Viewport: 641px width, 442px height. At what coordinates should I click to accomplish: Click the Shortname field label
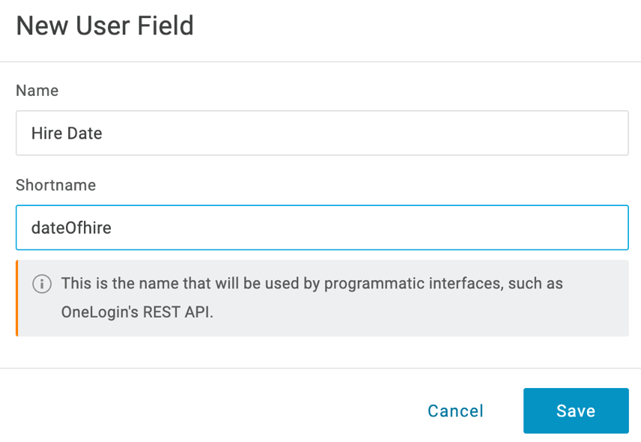coord(55,185)
